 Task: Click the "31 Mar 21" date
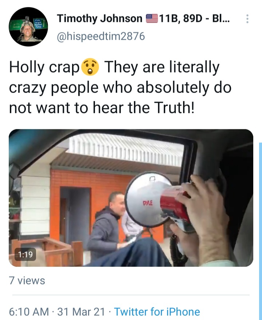coord(81,312)
